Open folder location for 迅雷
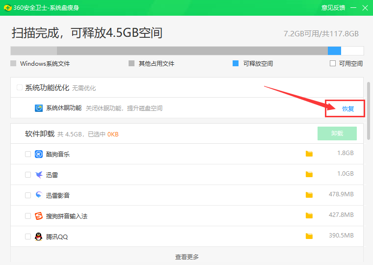The width and height of the screenshot is (373, 265). (309, 174)
